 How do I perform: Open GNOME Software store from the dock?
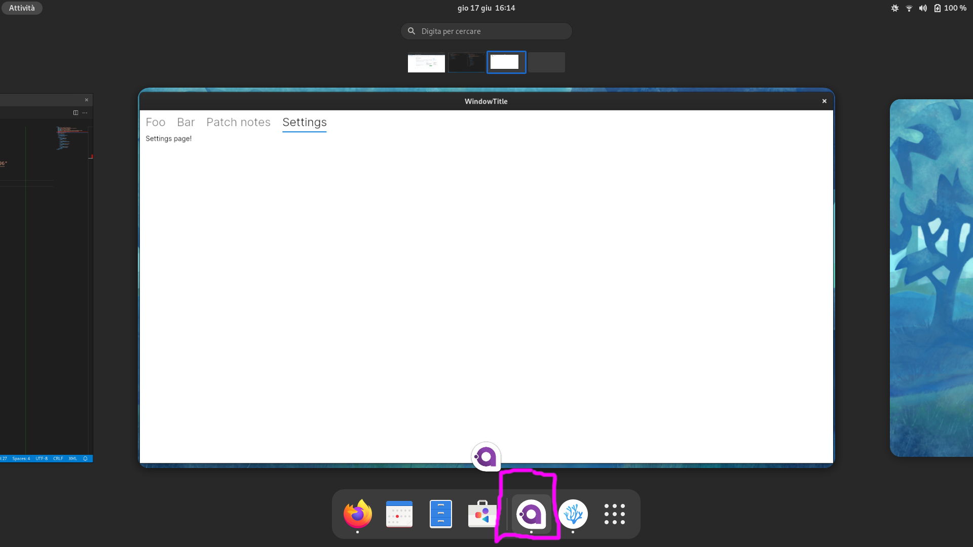(481, 514)
